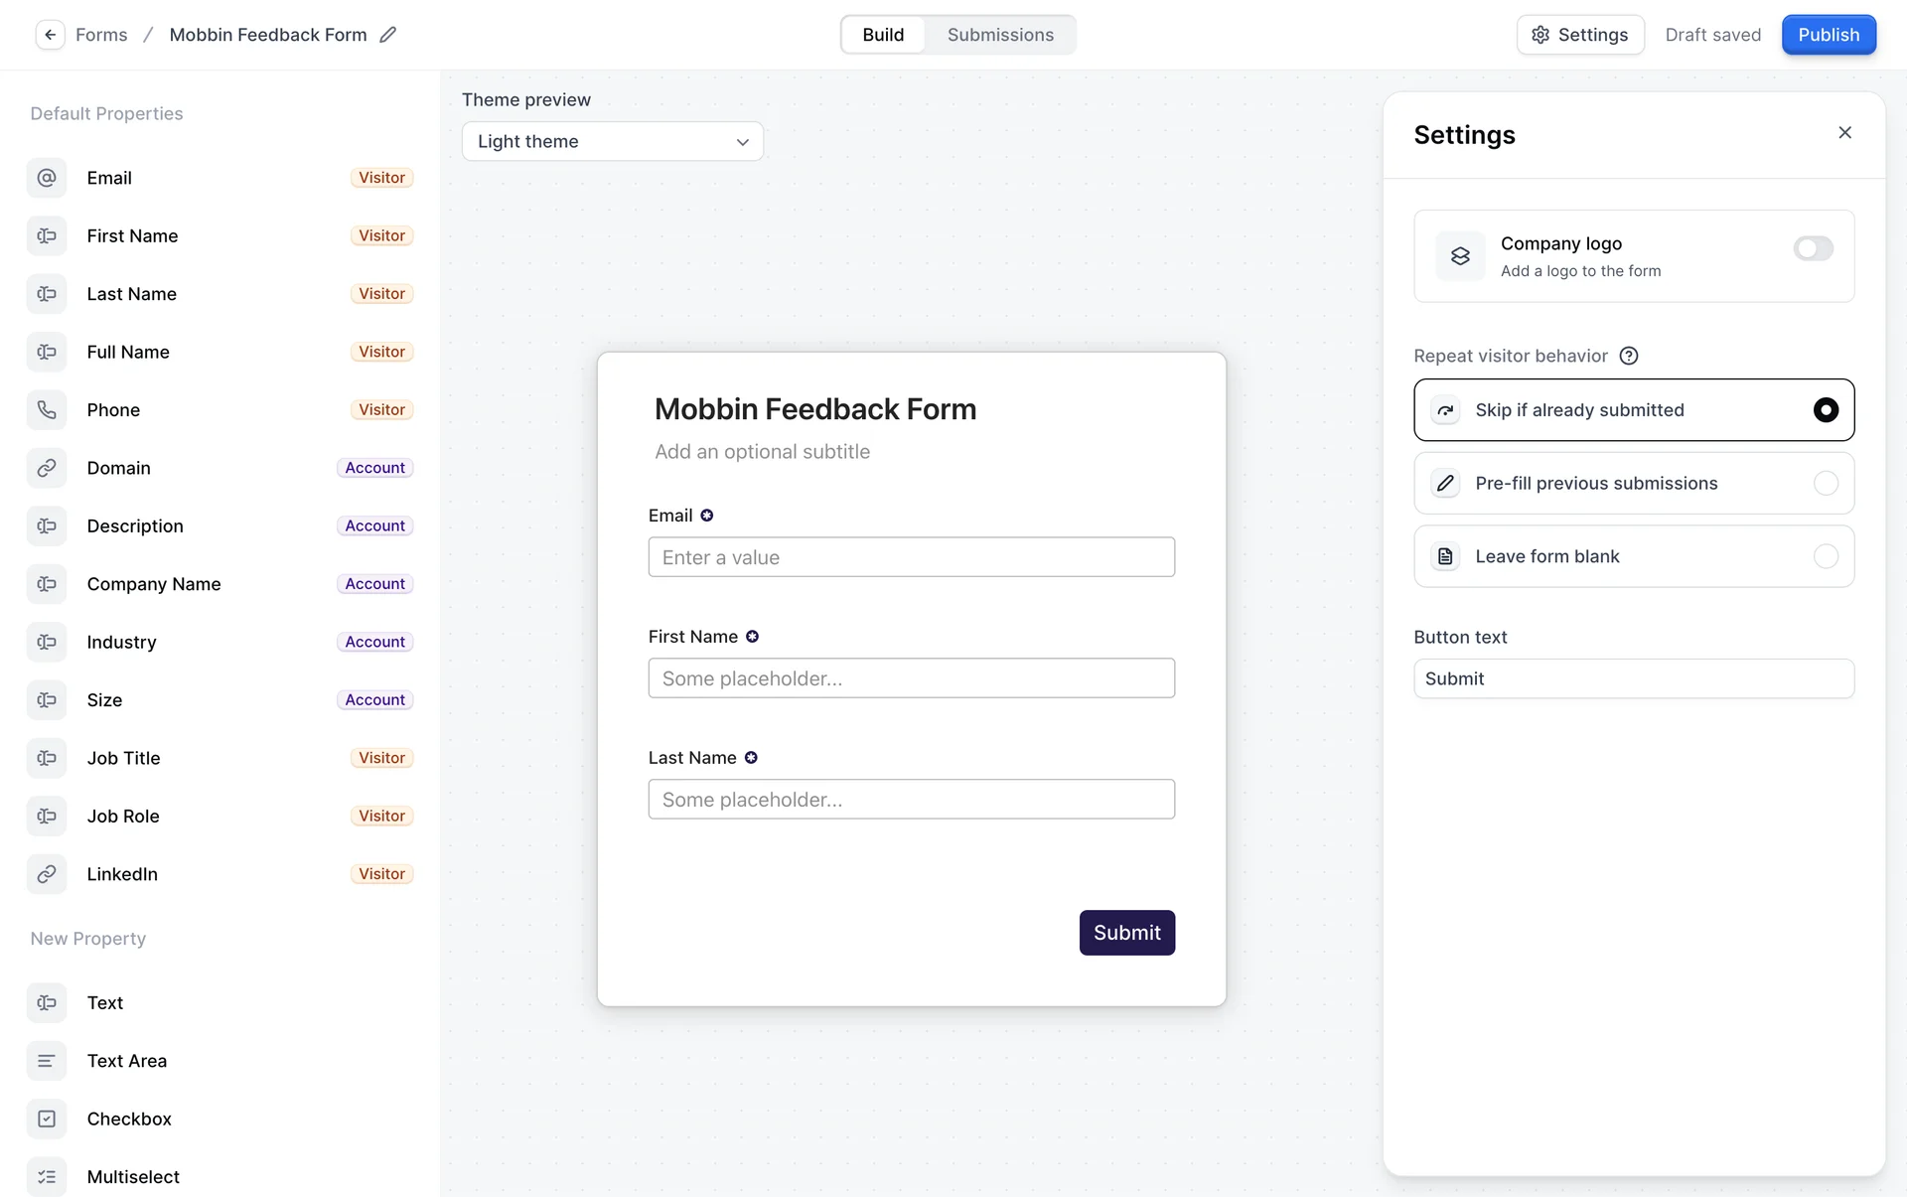Click the Domain link property icon
The width and height of the screenshot is (1907, 1197).
tap(47, 468)
